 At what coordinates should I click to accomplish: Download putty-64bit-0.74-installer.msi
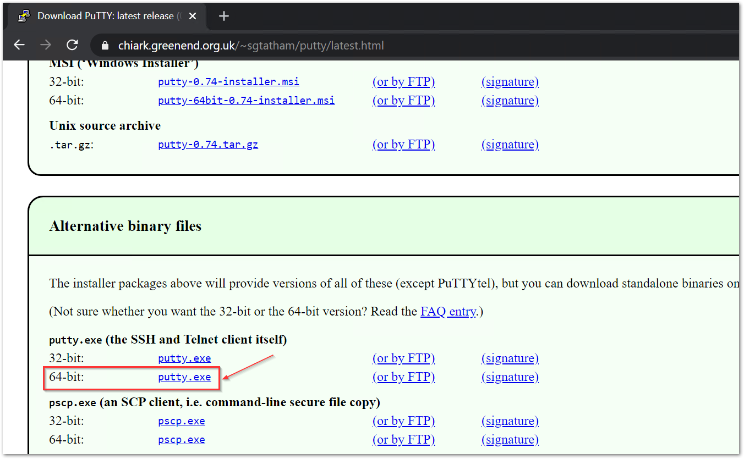click(246, 101)
